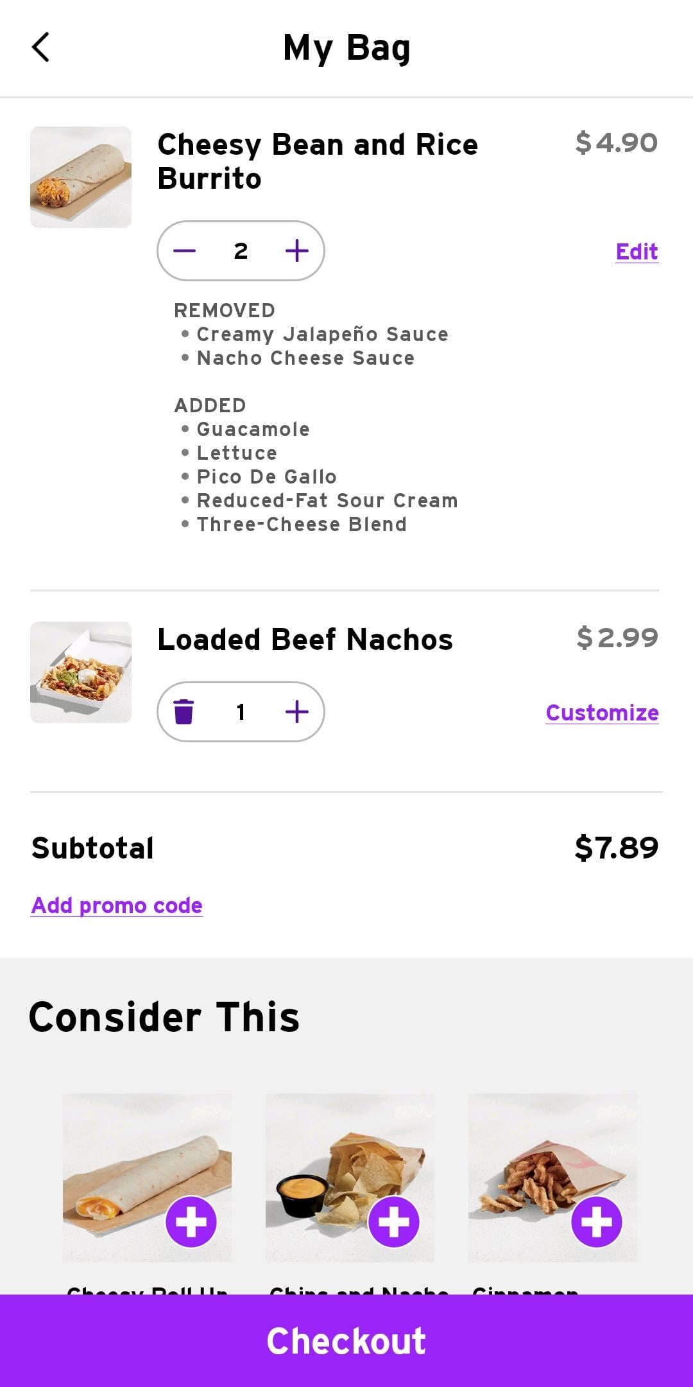Select the Loaded Beef Nachos title
This screenshot has width=693, height=1387.
pyautogui.click(x=305, y=640)
